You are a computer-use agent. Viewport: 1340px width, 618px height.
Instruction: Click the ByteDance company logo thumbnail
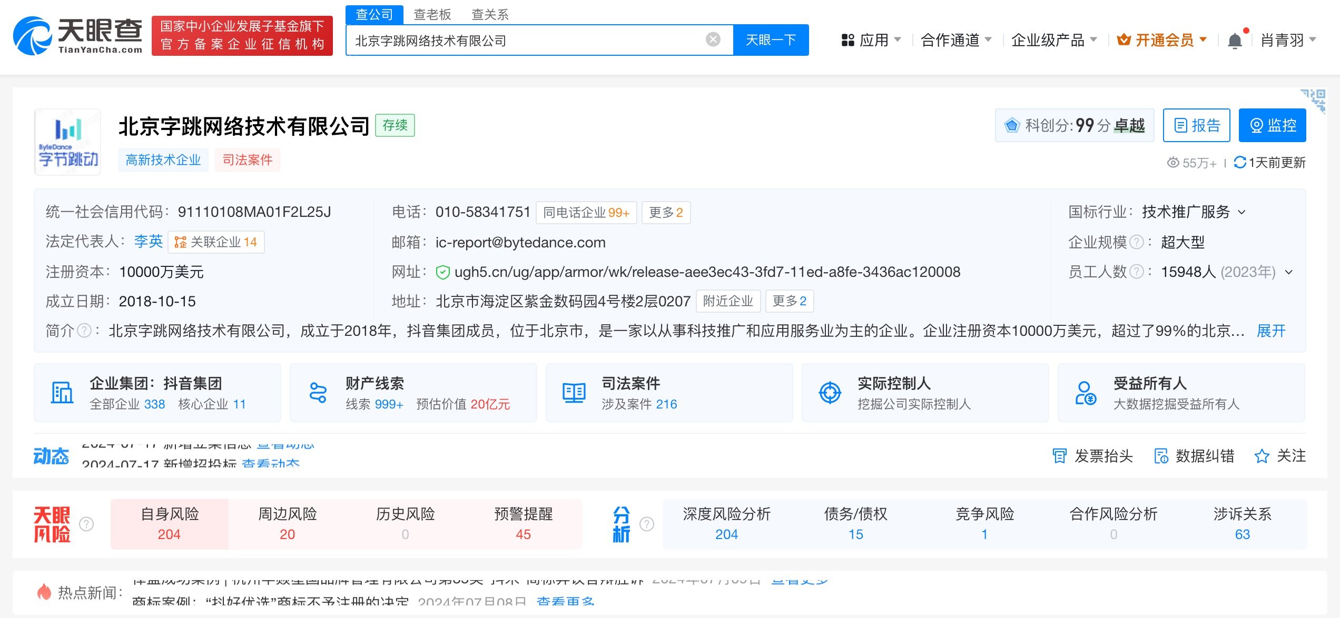67,142
